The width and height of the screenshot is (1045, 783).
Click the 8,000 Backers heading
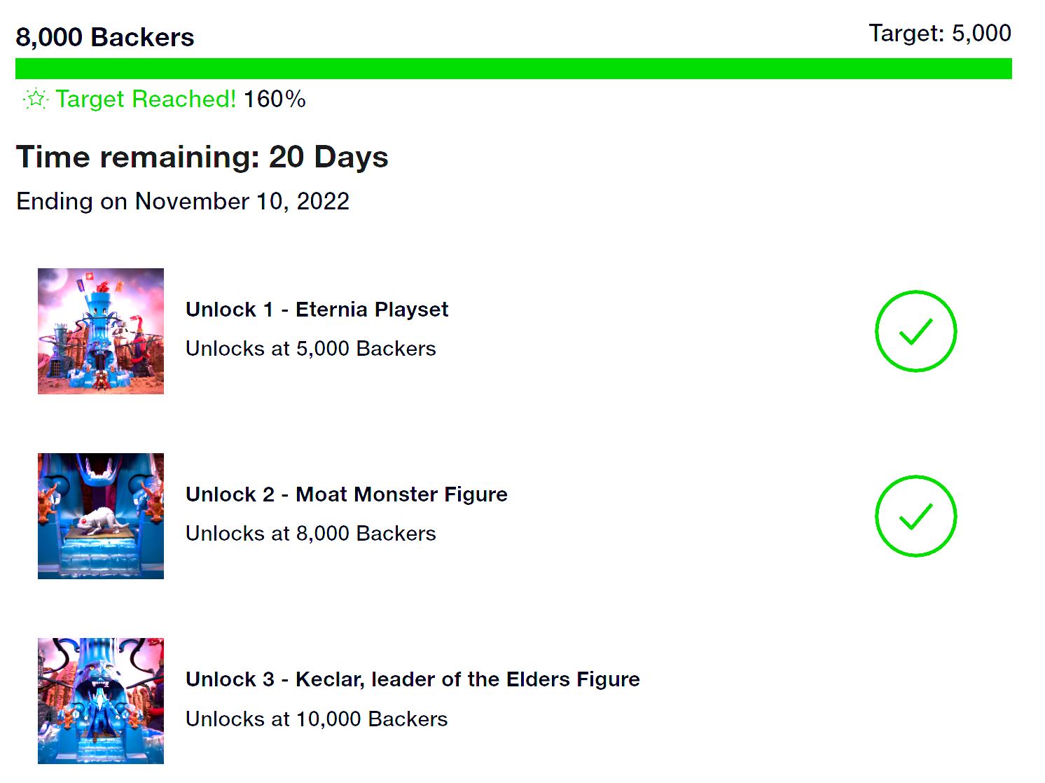click(105, 37)
